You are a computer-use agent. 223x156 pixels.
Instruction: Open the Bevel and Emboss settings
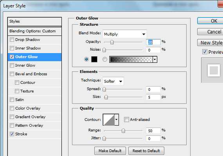coord(31,74)
